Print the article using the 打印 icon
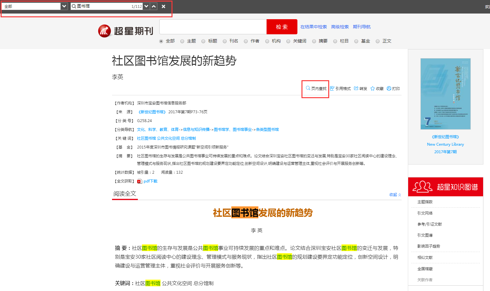 pyautogui.click(x=393, y=88)
